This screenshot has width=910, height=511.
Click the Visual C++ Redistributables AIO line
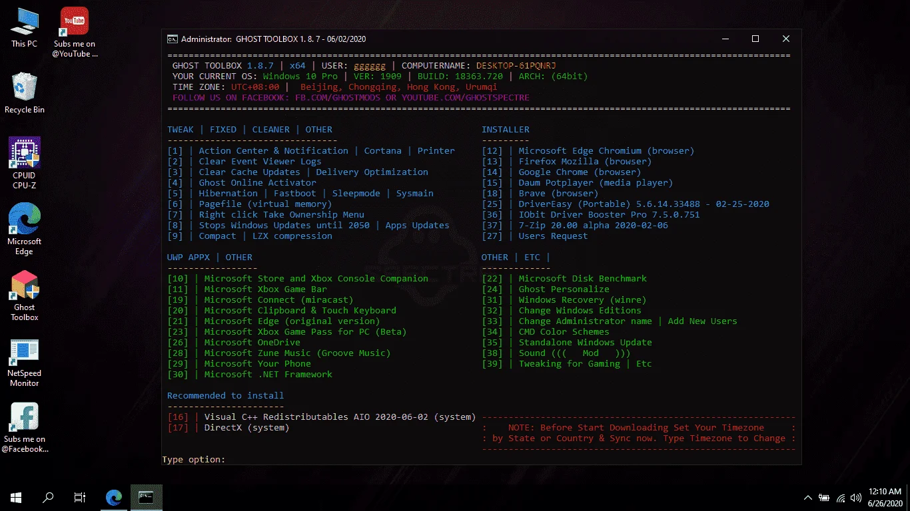point(322,417)
